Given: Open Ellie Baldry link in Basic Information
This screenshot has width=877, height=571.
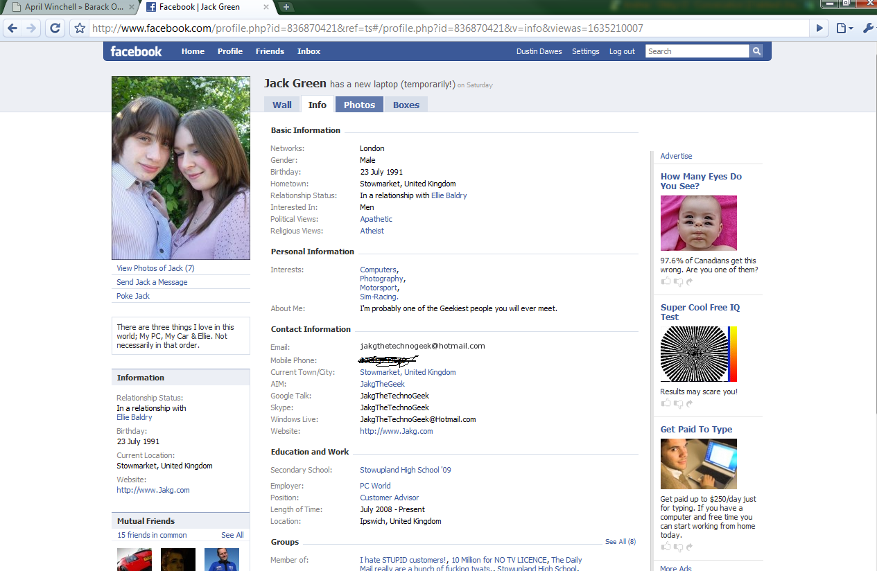Looking at the screenshot, I should coord(449,195).
